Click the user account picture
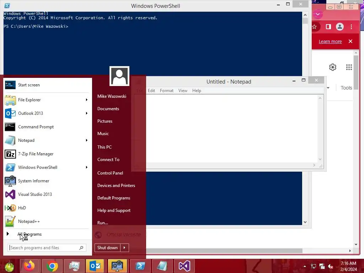This screenshot has height=273, width=364. pyautogui.click(x=119, y=76)
